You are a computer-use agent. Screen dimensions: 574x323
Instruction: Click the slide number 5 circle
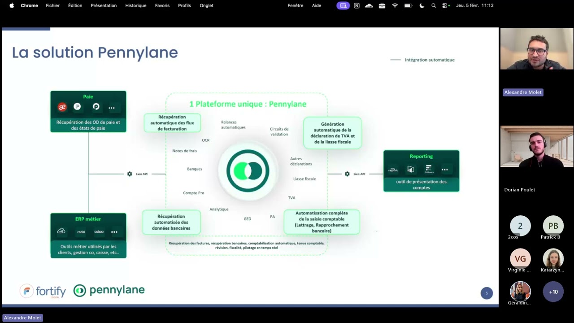487,293
